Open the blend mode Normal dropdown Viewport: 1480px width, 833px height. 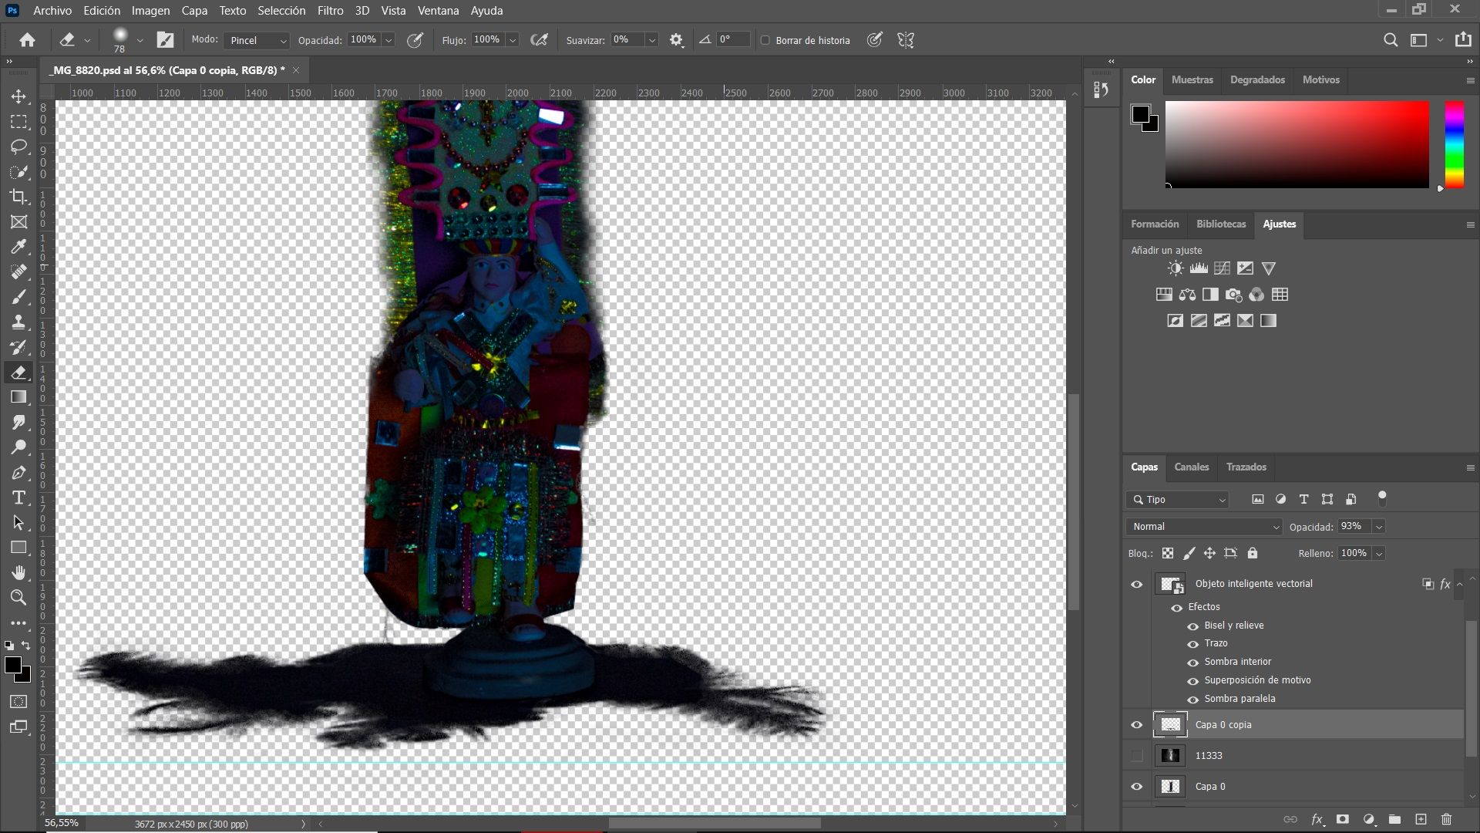[1205, 527]
